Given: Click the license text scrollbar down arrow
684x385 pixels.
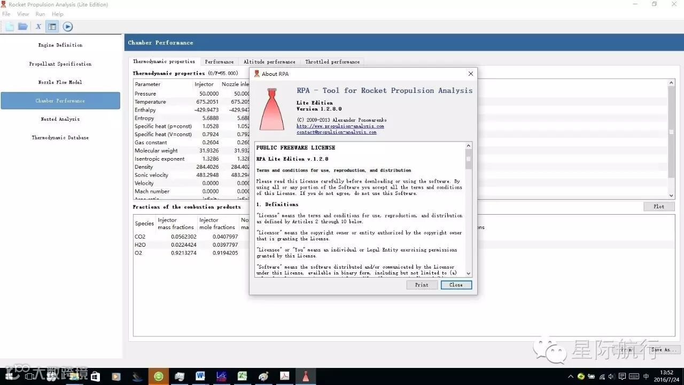Looking at the screenshot, I should click(469, 273).
